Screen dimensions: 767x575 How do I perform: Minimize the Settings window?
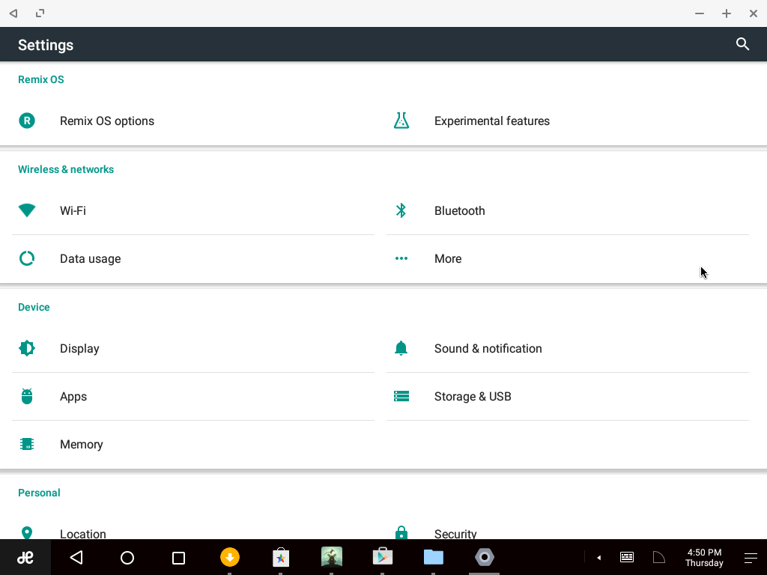click(x=700, y=13)
